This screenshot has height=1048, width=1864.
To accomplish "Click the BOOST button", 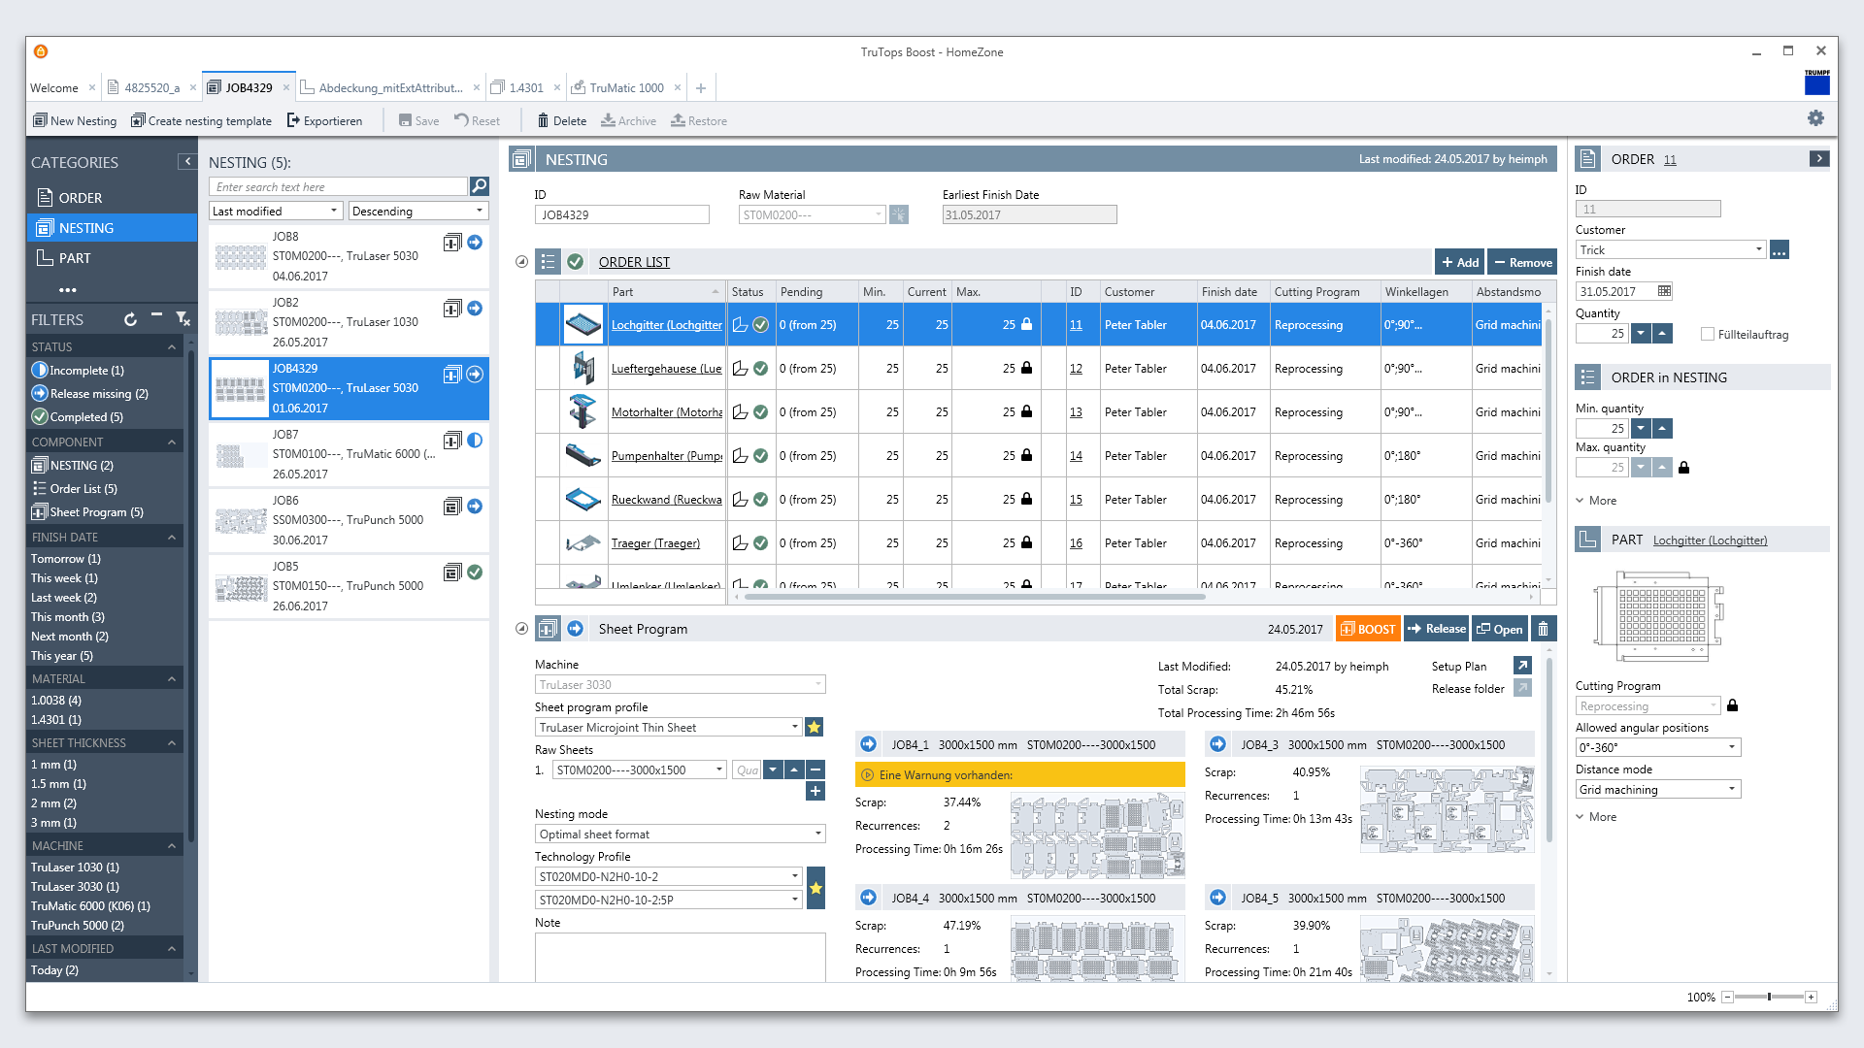I will click(1367, 629).
